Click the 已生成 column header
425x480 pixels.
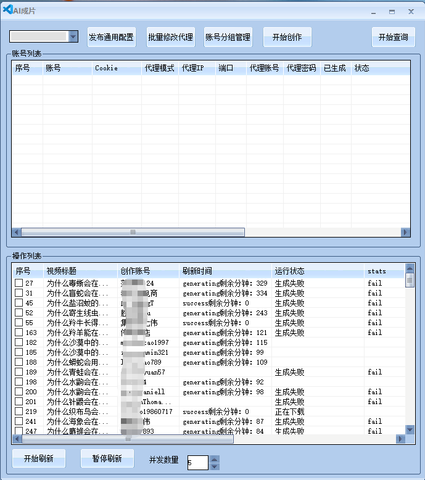tap(336, 68)
